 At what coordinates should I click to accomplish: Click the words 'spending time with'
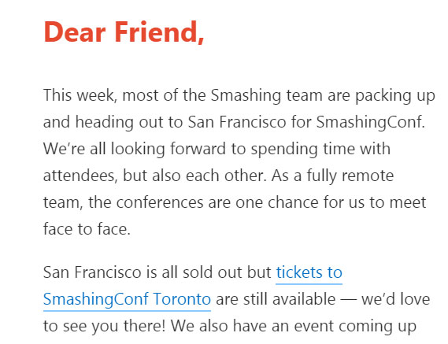320,149
